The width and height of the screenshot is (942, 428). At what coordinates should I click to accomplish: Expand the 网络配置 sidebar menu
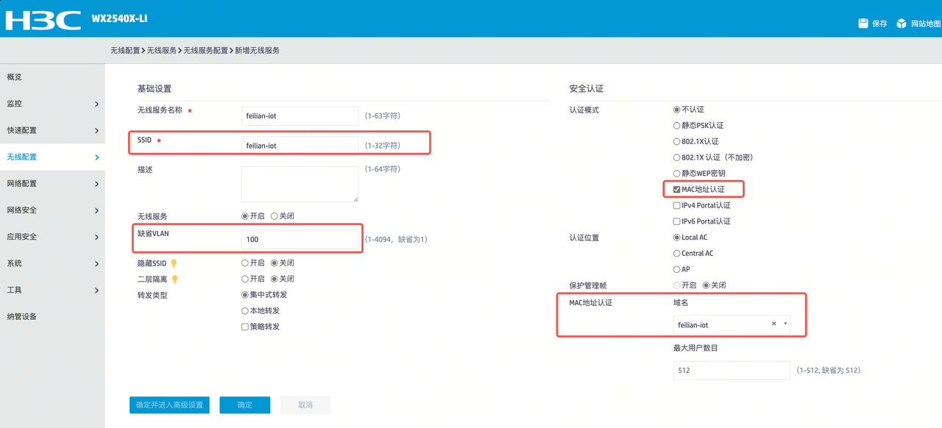pyautogui.click(x=52, y=184)
